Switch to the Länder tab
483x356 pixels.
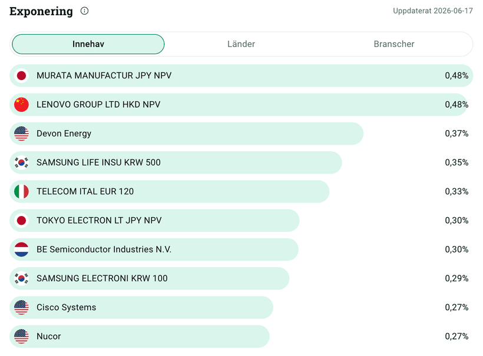[x=241, y=44]
